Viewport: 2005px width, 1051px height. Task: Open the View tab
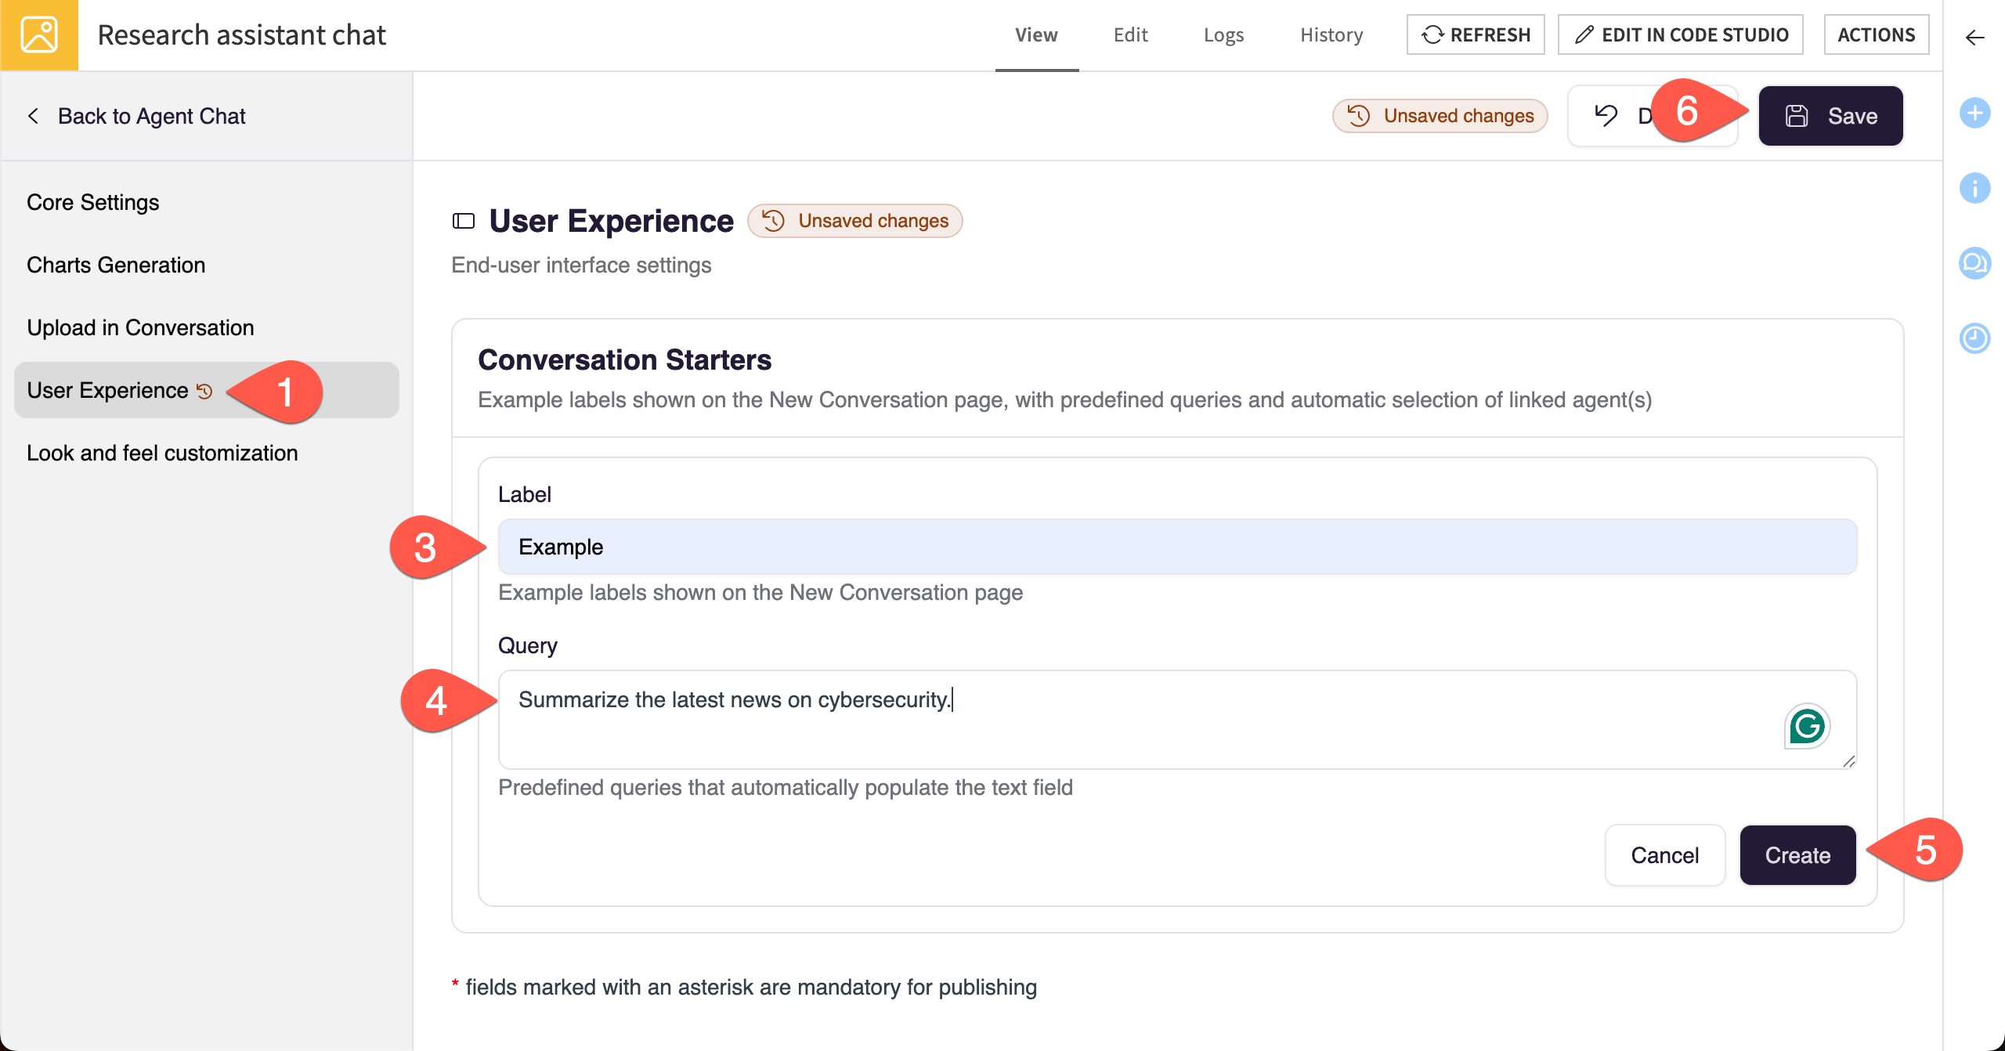(x=1036, y=35)
